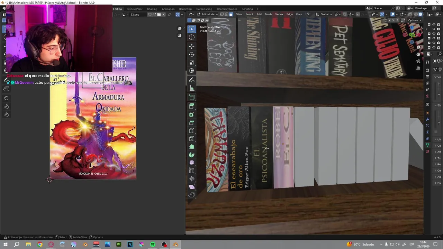Select the Smooth vertices tool
This screenshot has height=249, width=443.
coord(192,163)
